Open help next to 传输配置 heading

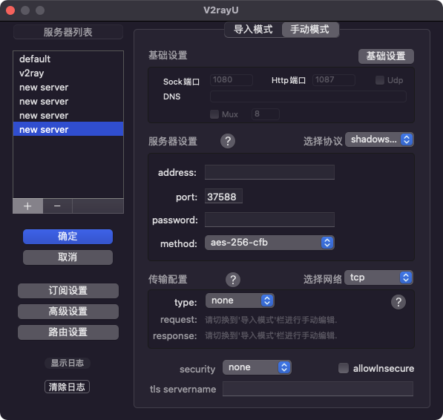point(233,280)
